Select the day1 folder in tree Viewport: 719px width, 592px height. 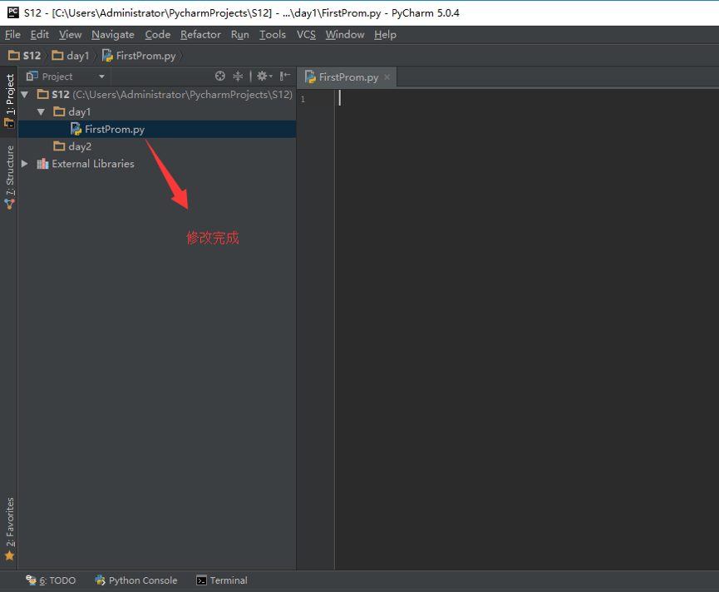[x=79, y=112]
